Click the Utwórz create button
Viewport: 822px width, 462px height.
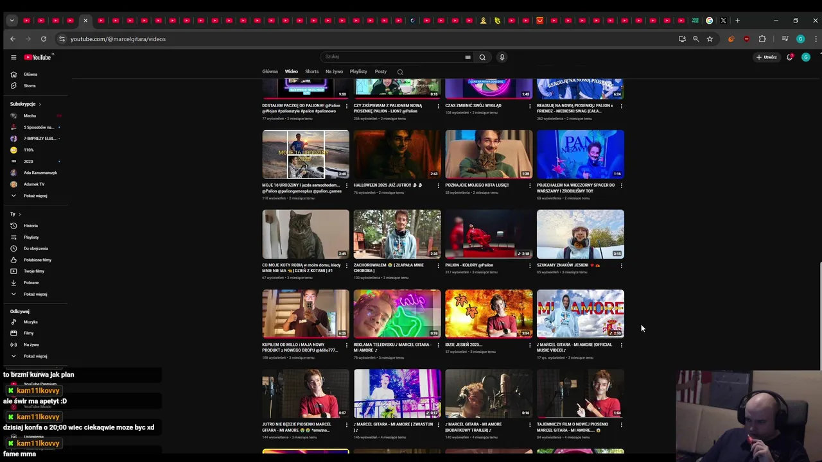coord(767,57)
